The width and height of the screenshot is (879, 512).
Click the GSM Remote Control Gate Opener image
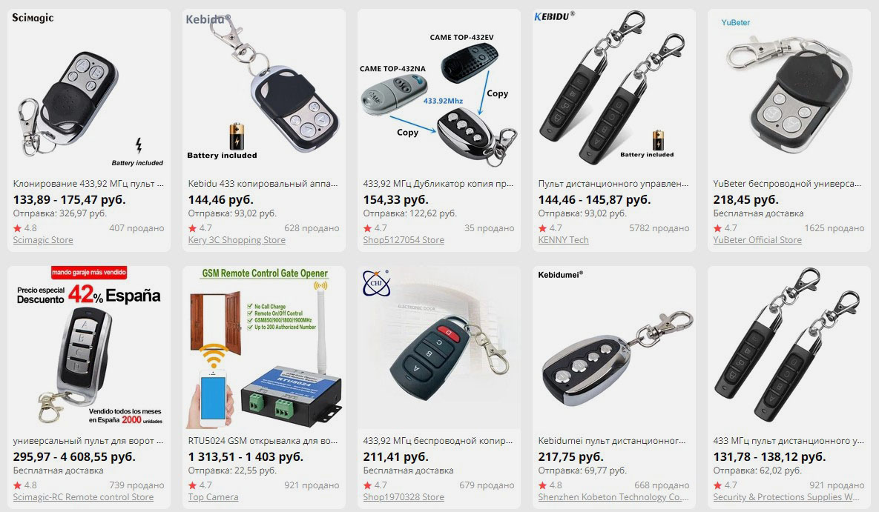click(264, 348)
